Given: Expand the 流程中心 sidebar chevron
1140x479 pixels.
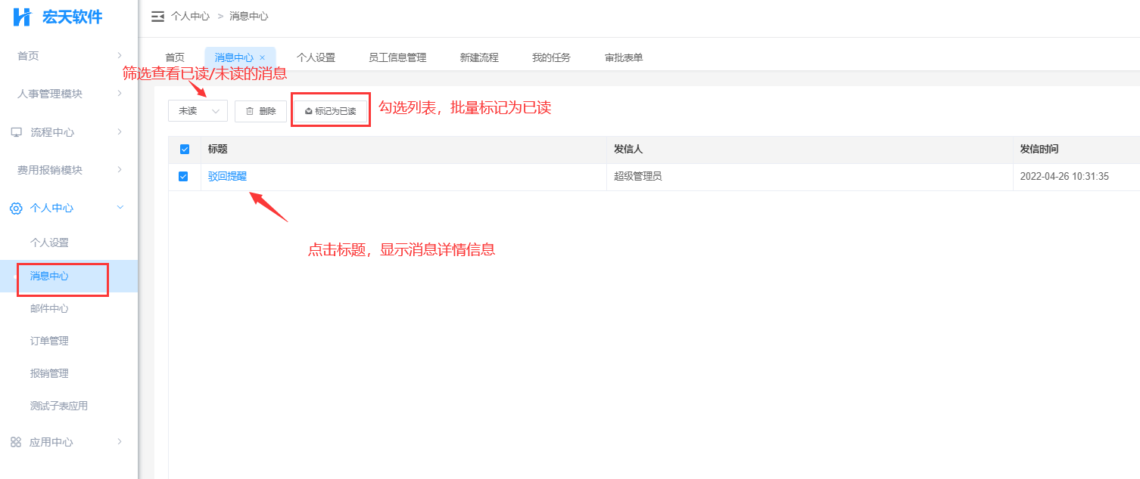Looking at the screenshot, I should [120, 132].
